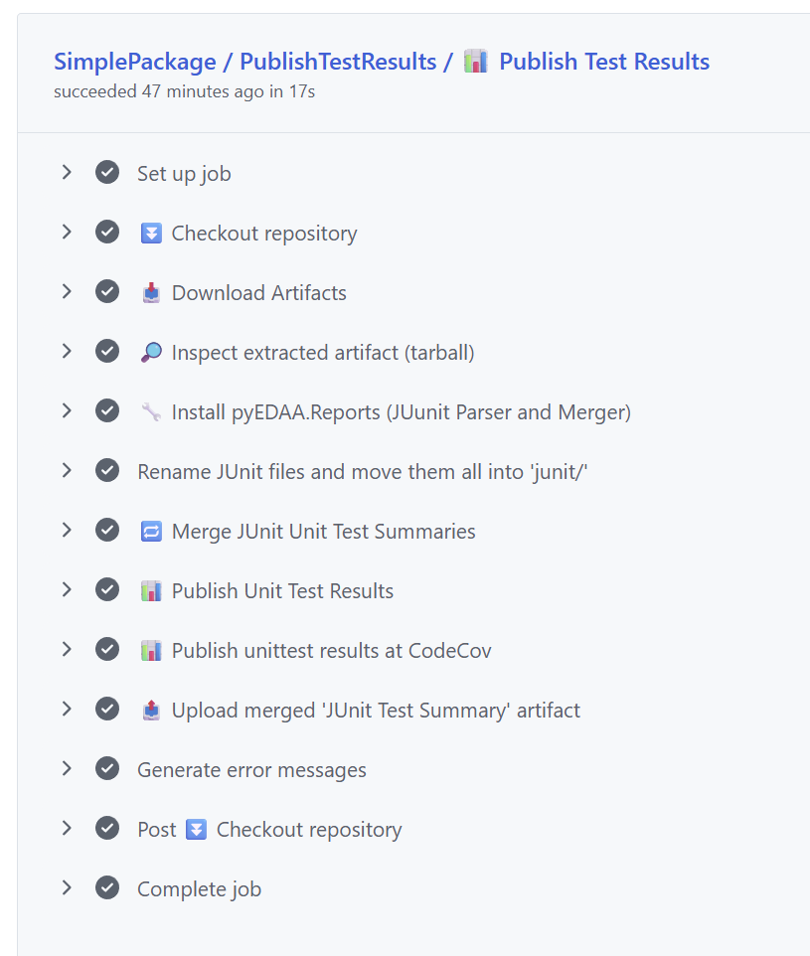Screen dimensions: 810x956
Task: Open the Publish Test Results job title link
Action: point(604,62)
